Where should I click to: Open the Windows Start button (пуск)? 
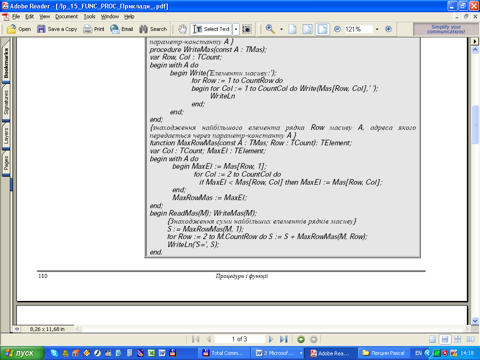pos(22,353)
